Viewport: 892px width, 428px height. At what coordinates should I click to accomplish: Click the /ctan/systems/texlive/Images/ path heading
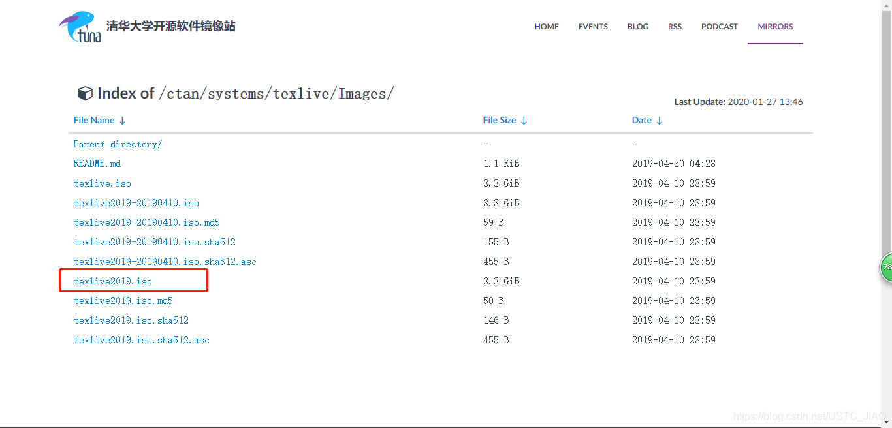pos(277,94)
